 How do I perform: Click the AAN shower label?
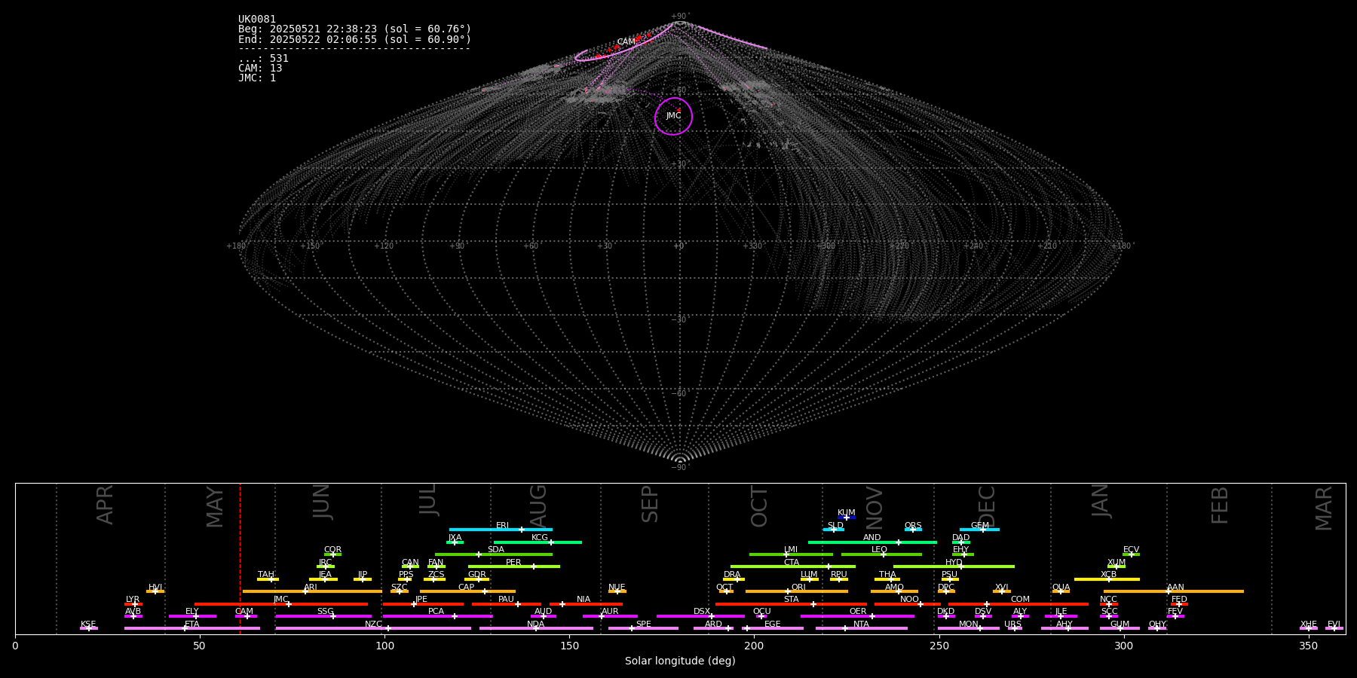click(x=1175, y=588)
